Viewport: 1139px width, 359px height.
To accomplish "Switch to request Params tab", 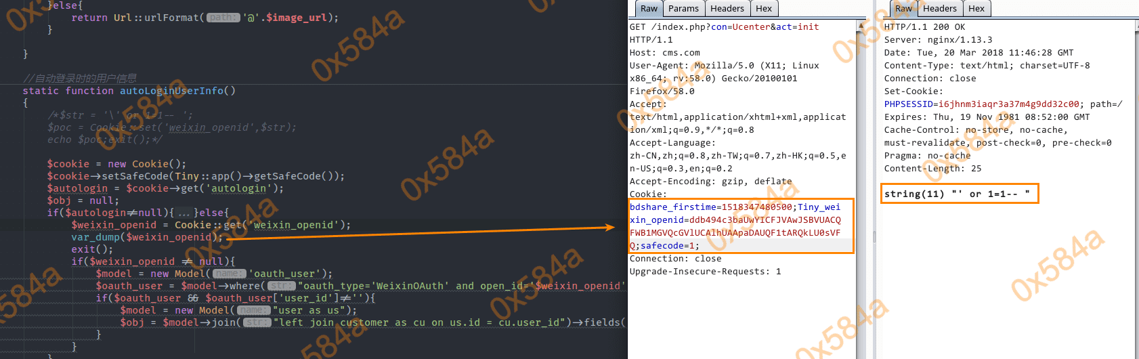I will pos(683,9).
